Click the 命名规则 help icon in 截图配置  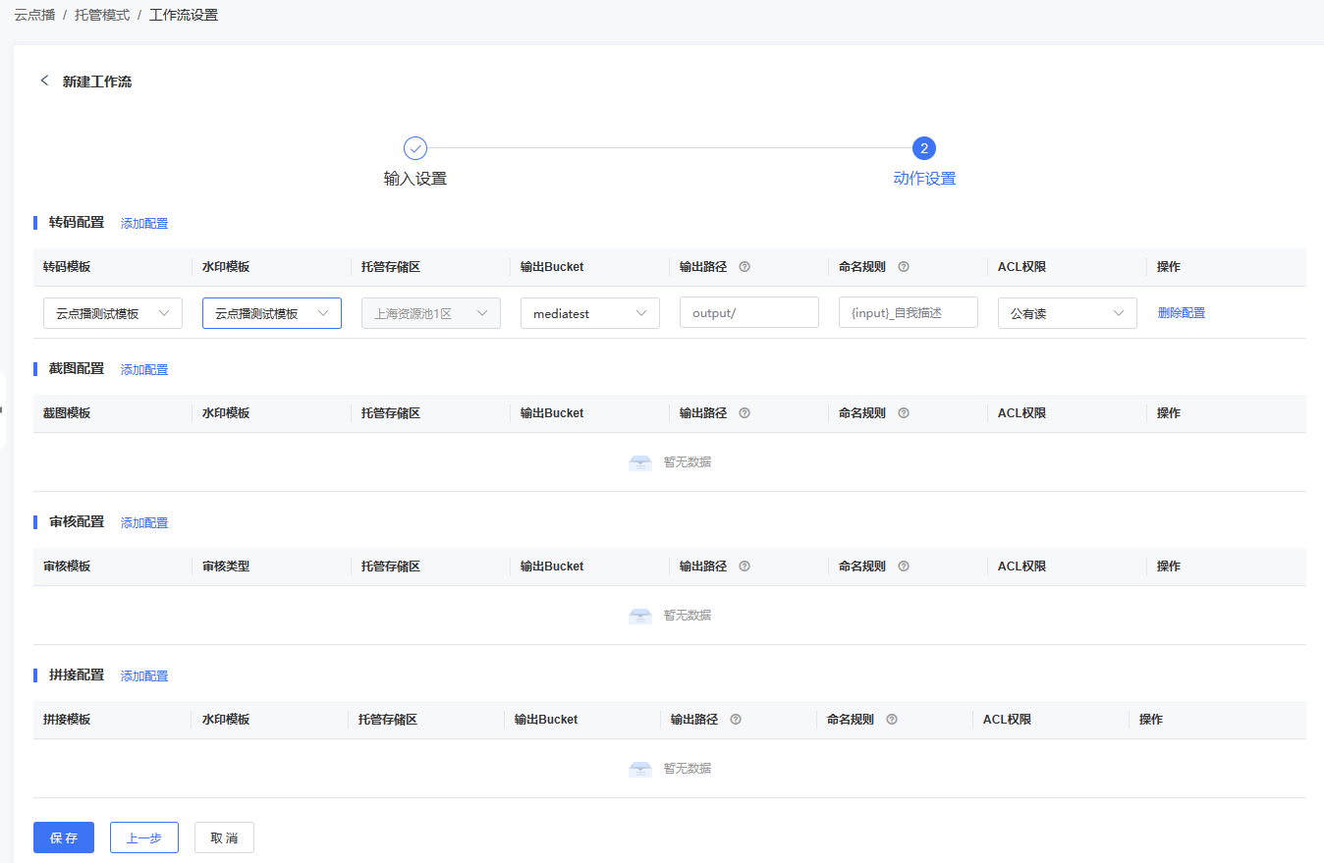[904, 413]
